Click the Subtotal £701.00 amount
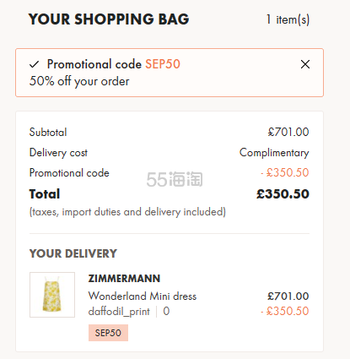The image size is (350, 359). (288, 132)
